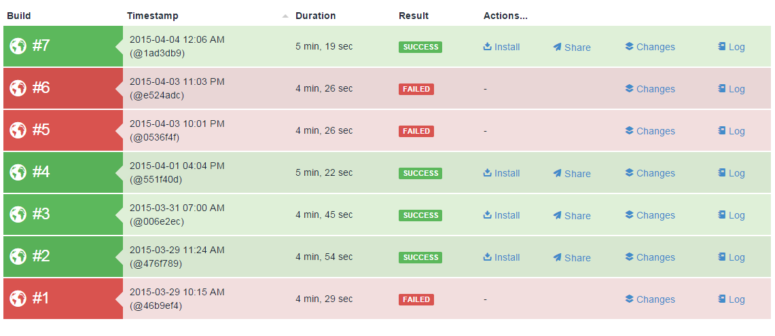Click the Install download icon for build #4

487,172
